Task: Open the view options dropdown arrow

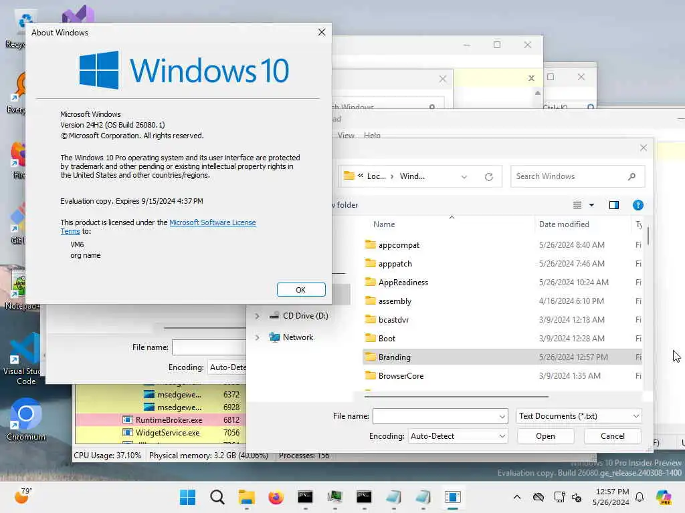Action: 591,205
